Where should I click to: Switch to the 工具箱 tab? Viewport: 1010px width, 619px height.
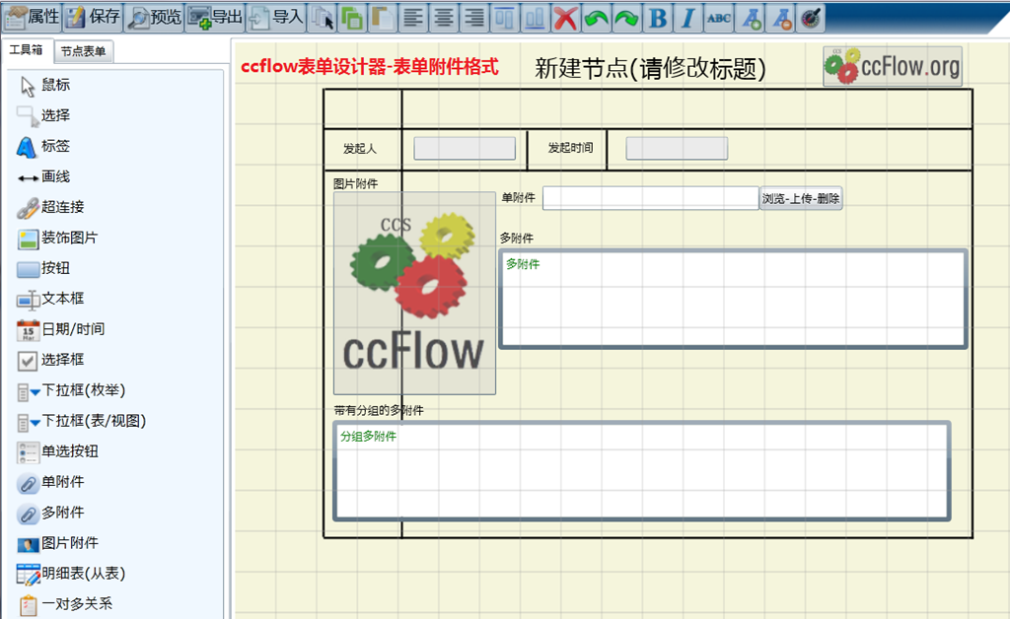[x=26, y=50]
